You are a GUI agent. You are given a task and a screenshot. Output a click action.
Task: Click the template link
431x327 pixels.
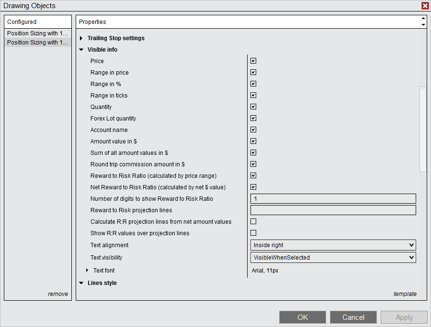tap(405, 294)
